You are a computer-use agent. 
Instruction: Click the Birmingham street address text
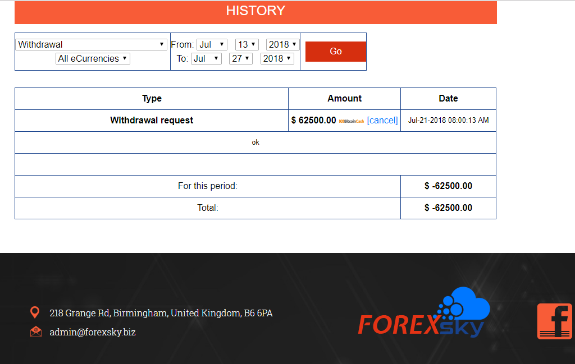(161, 313)
